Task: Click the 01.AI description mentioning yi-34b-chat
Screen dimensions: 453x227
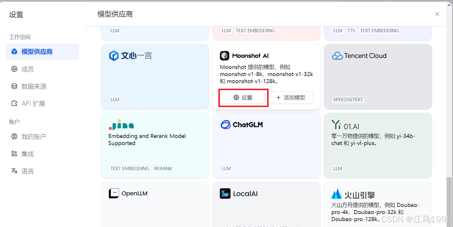Action: click(373, 140)
